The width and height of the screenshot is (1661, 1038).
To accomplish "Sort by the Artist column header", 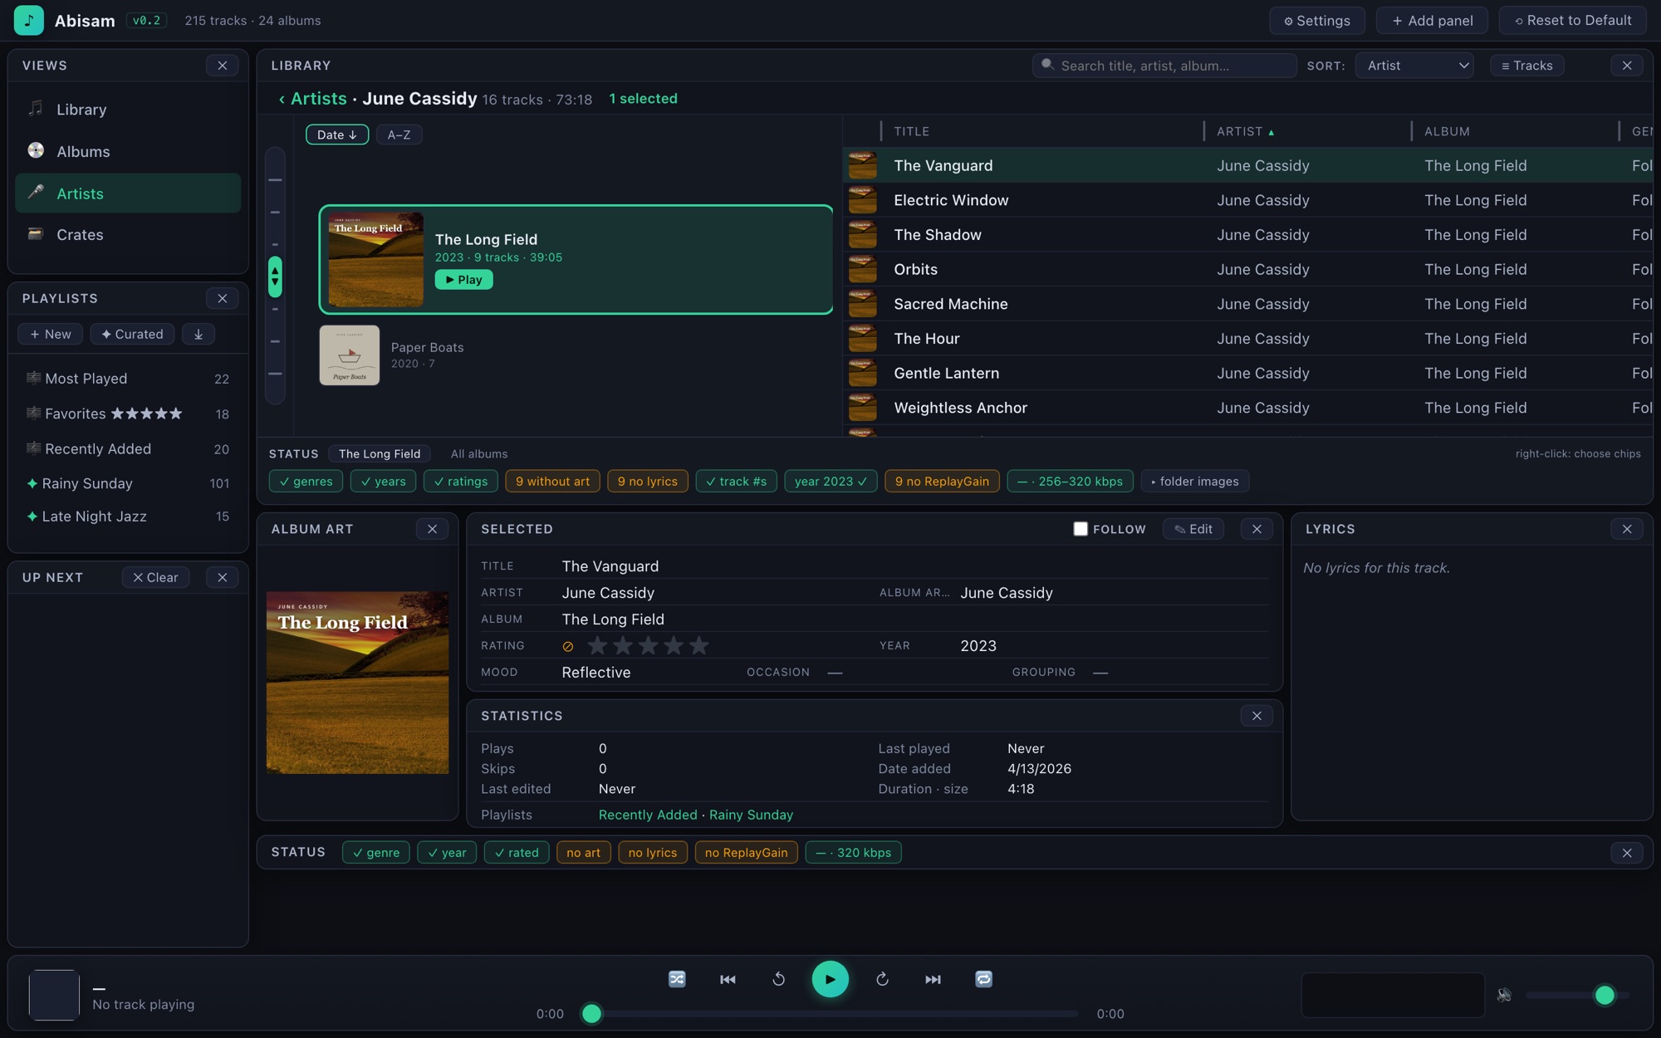I will tap(1245, 131).
